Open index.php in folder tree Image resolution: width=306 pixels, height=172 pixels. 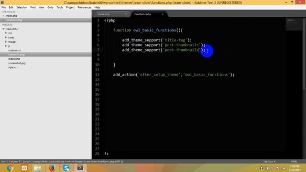(14, 59)
